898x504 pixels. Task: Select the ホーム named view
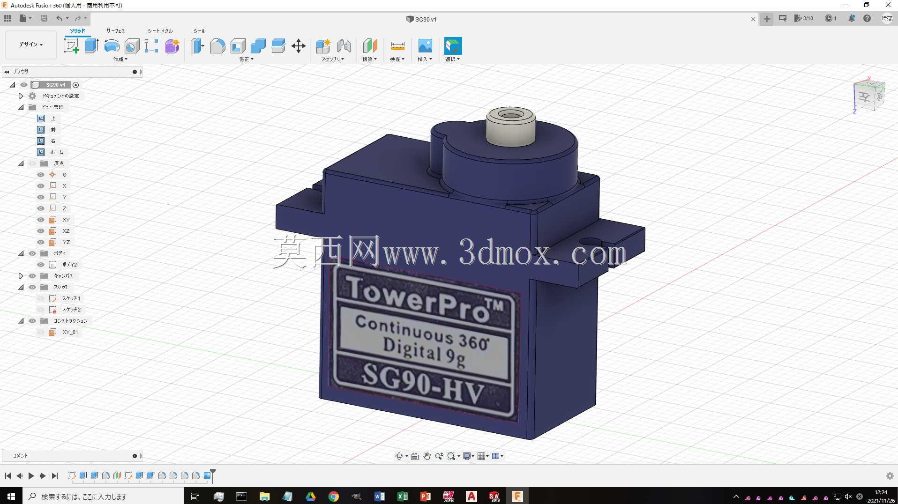57,152
